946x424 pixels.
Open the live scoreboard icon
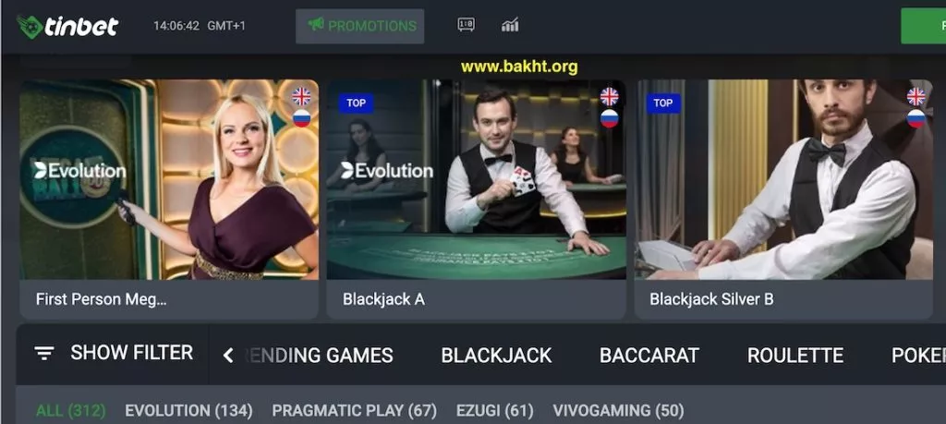[466, 25]
